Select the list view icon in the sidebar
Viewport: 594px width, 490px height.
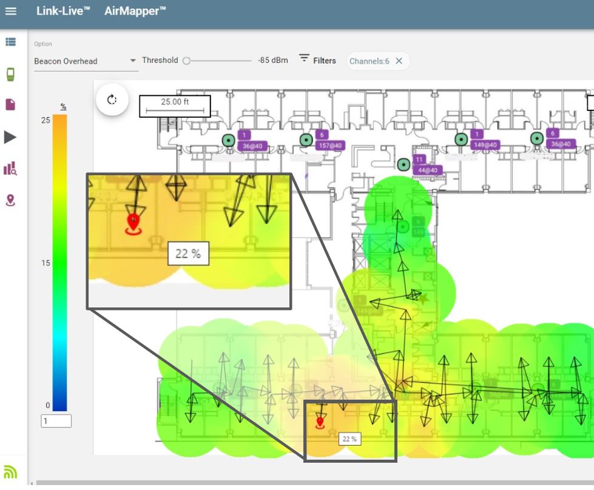(12, 42)
